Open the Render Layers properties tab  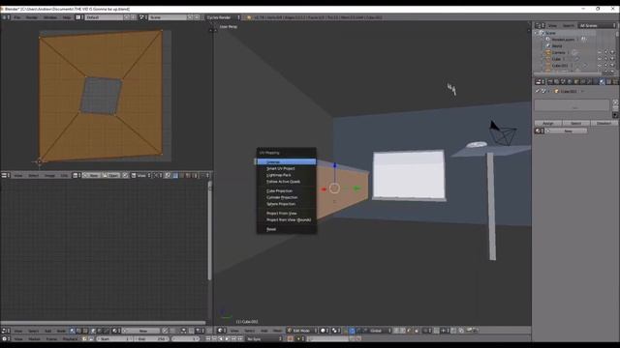click(556, 81)
